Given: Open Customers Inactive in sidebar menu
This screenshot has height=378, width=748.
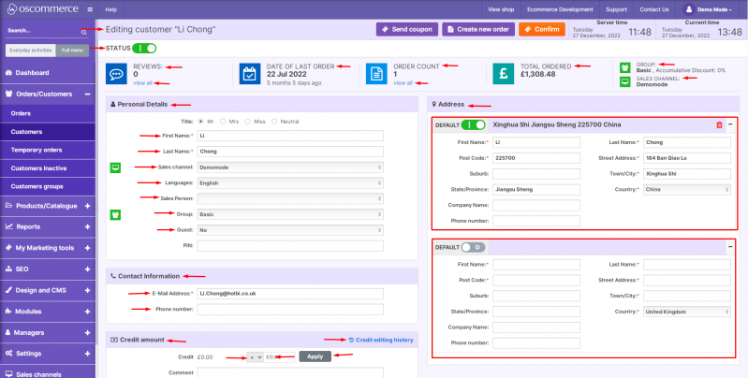Looking at the screenshot, I should [47, 167].
